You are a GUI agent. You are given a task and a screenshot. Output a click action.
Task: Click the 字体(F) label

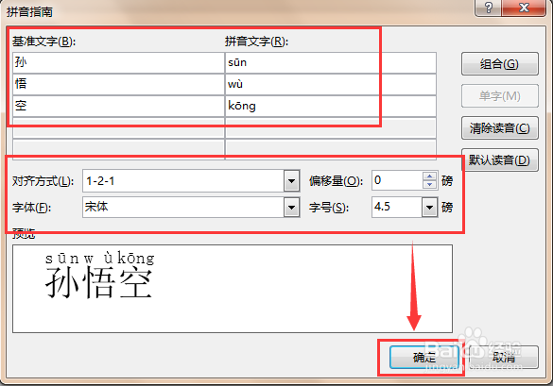[x=32, y=208]
